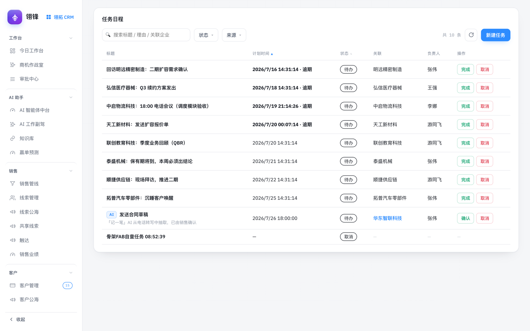Click 标题 column header

point(111,54)
